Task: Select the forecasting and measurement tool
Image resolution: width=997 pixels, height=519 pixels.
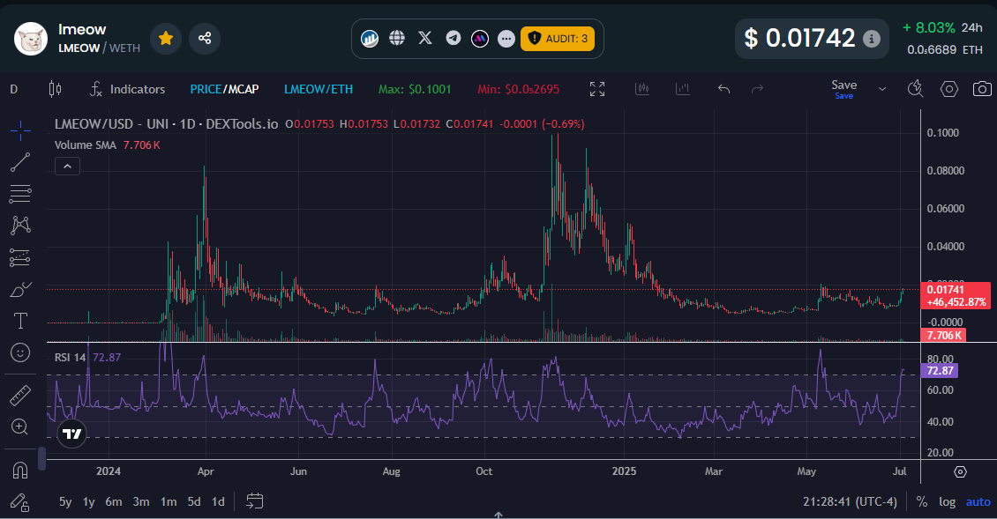Action: [20, 257]
